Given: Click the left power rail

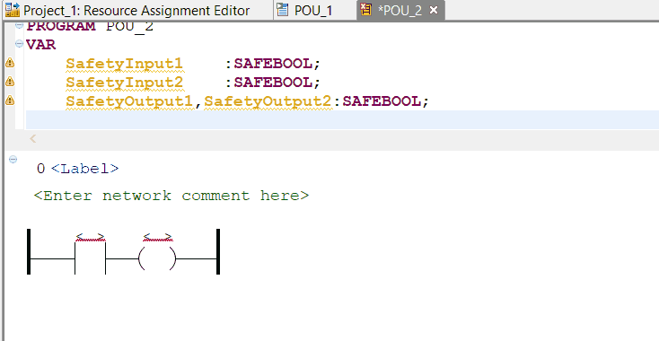Looking at the screenshot, I should (x=29, y=251).
